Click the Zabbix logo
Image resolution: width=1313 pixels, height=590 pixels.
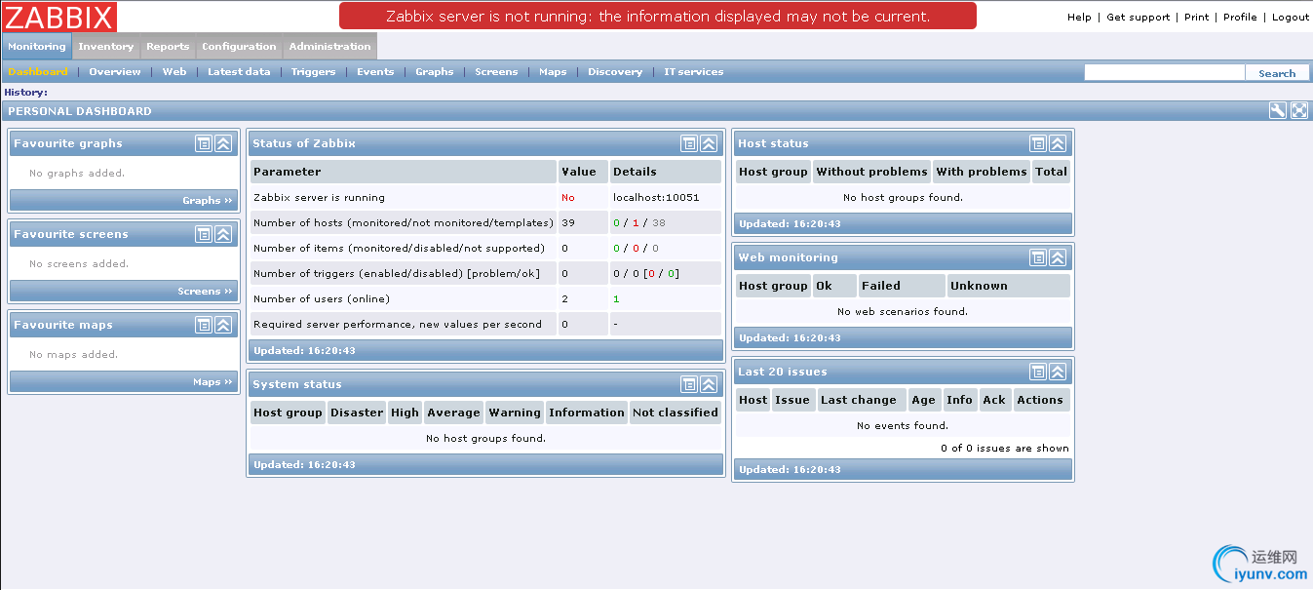coord(59,17)
